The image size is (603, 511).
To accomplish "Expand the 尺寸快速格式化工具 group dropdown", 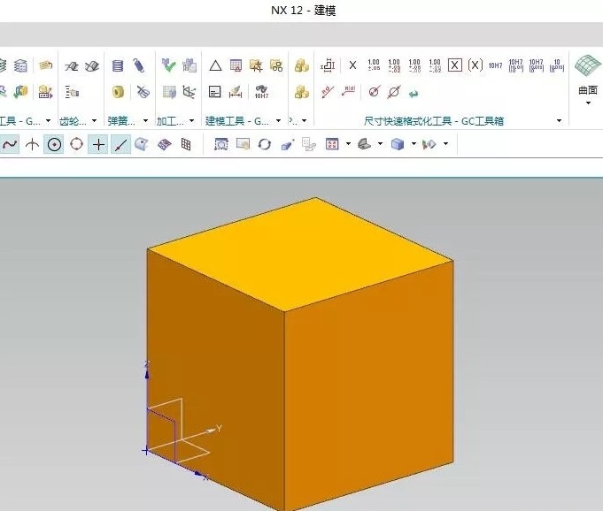I will click(559, 121).
